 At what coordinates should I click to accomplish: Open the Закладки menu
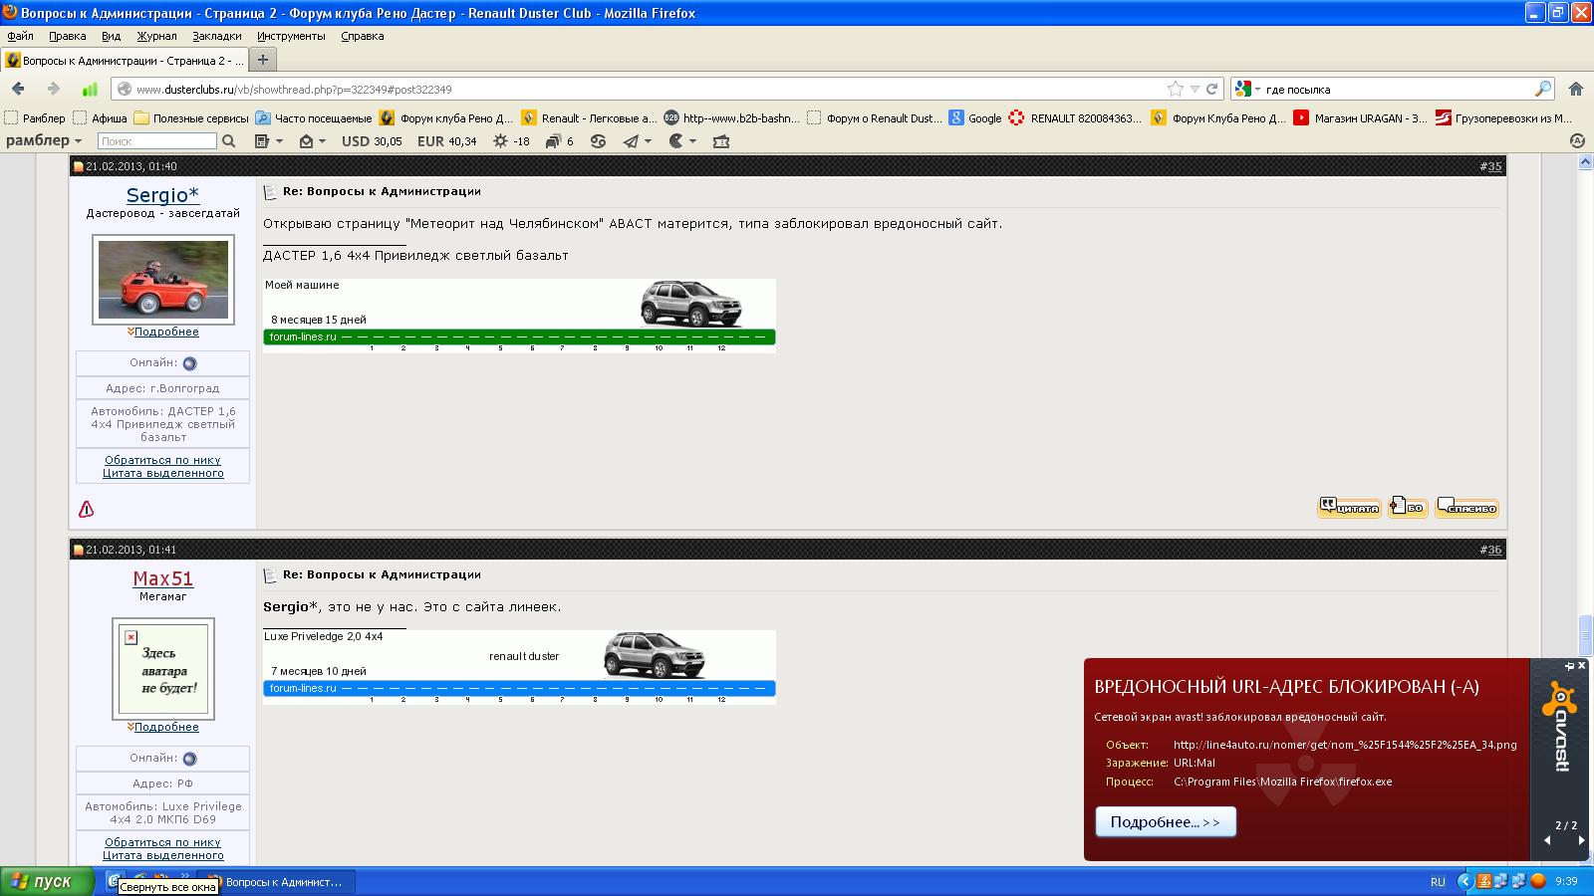[x=216, y=36]
